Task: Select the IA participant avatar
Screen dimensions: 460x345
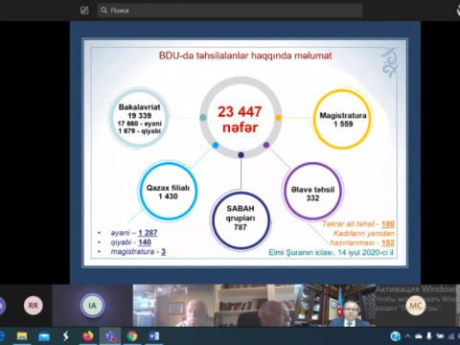Action: (x=92, y=306)
